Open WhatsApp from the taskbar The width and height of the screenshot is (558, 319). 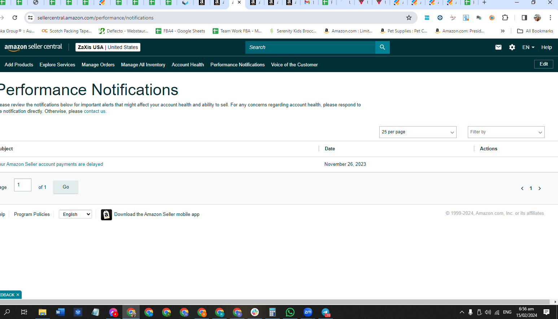(290, 312)
